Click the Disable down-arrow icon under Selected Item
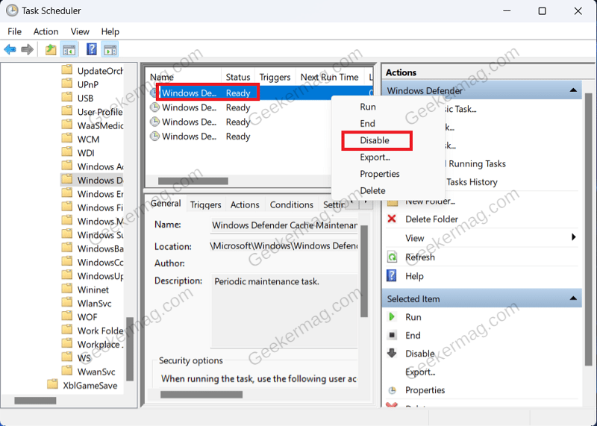Screen dimensions: 597x426 392,353
